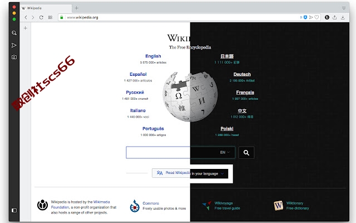Click the Wikipedia globe logo
Image resolution: width=356 pixels, height=223 pixels.
click(x=190, y=96)
